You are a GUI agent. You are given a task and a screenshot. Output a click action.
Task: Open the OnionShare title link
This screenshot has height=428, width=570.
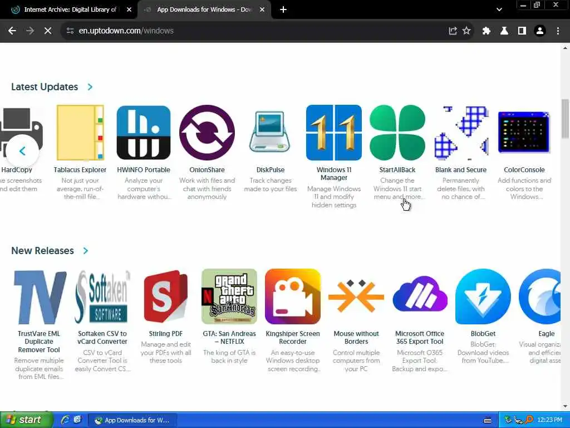coord(207,170)
